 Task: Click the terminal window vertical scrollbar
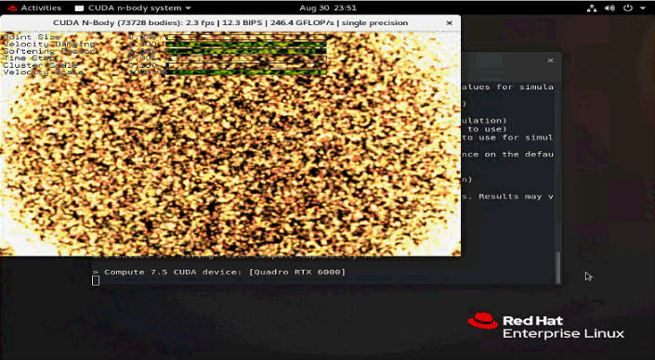(557, 268)
